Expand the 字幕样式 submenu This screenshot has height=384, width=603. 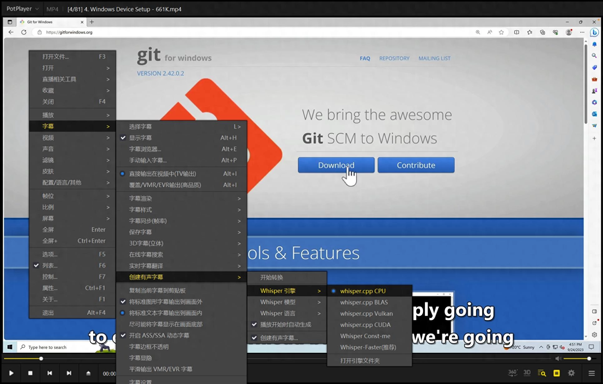coord(182,209)
